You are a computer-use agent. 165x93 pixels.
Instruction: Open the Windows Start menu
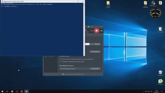coord(2,91)
